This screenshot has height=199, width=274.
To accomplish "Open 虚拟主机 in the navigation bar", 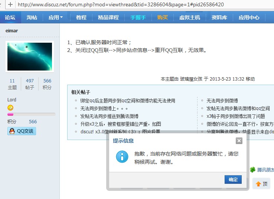I will coord(190,17).
